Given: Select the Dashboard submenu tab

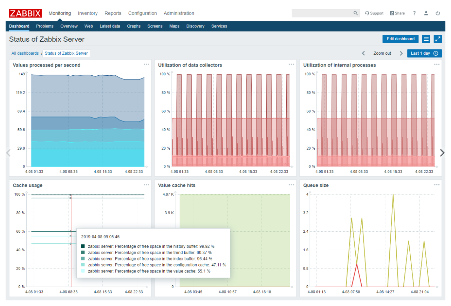Looking at the screenshot, I should coord(19,26).
